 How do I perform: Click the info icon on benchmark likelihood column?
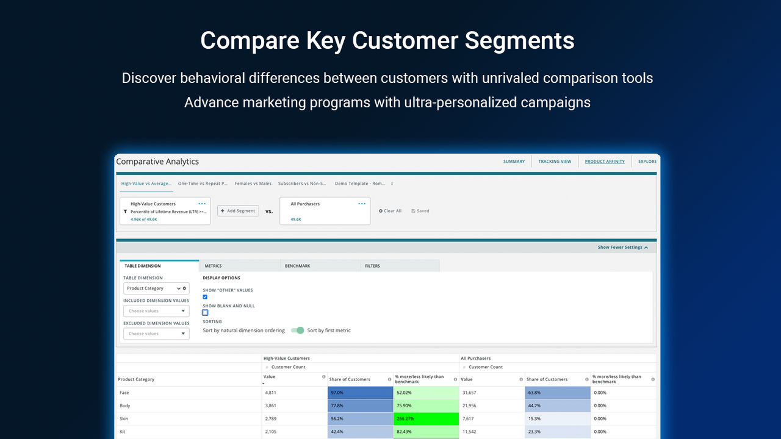coord(455,379)
